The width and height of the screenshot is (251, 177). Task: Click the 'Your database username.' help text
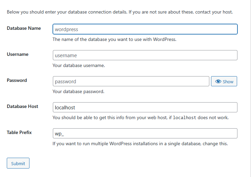pyautogui.click(x=79, y=65)
